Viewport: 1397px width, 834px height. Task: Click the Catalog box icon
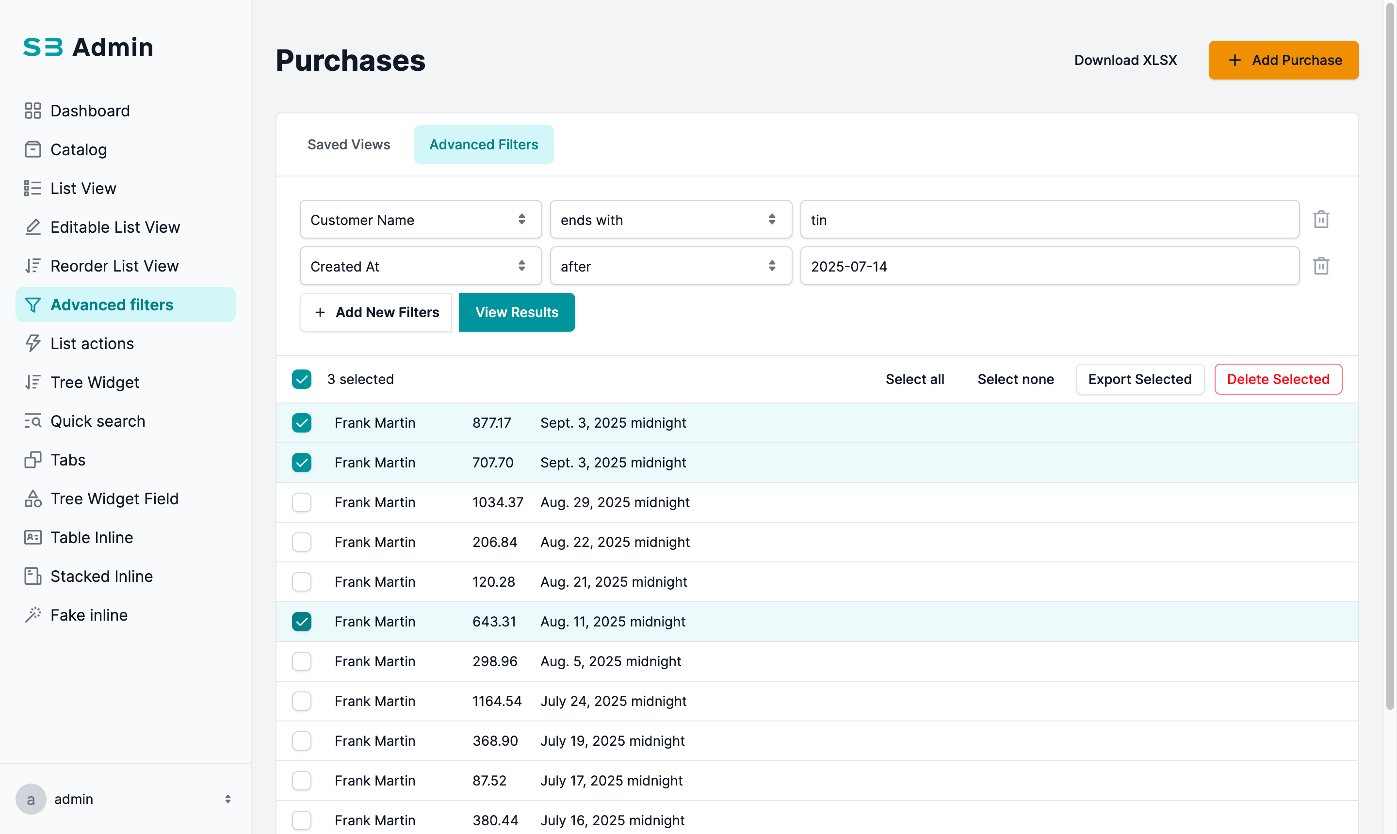click(x=32, y=149)
